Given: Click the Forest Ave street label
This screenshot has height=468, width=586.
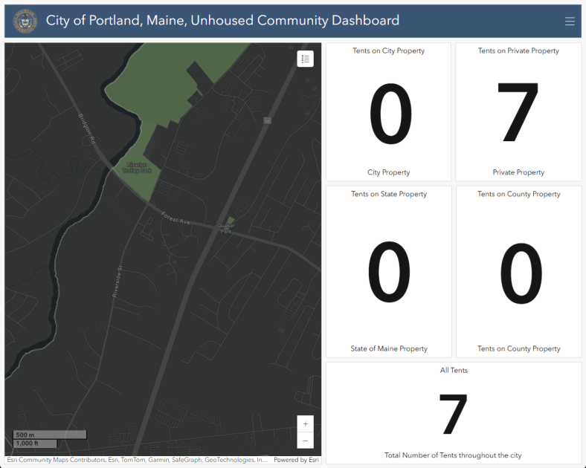Looking at the screenshot, I should pos(177,218).
